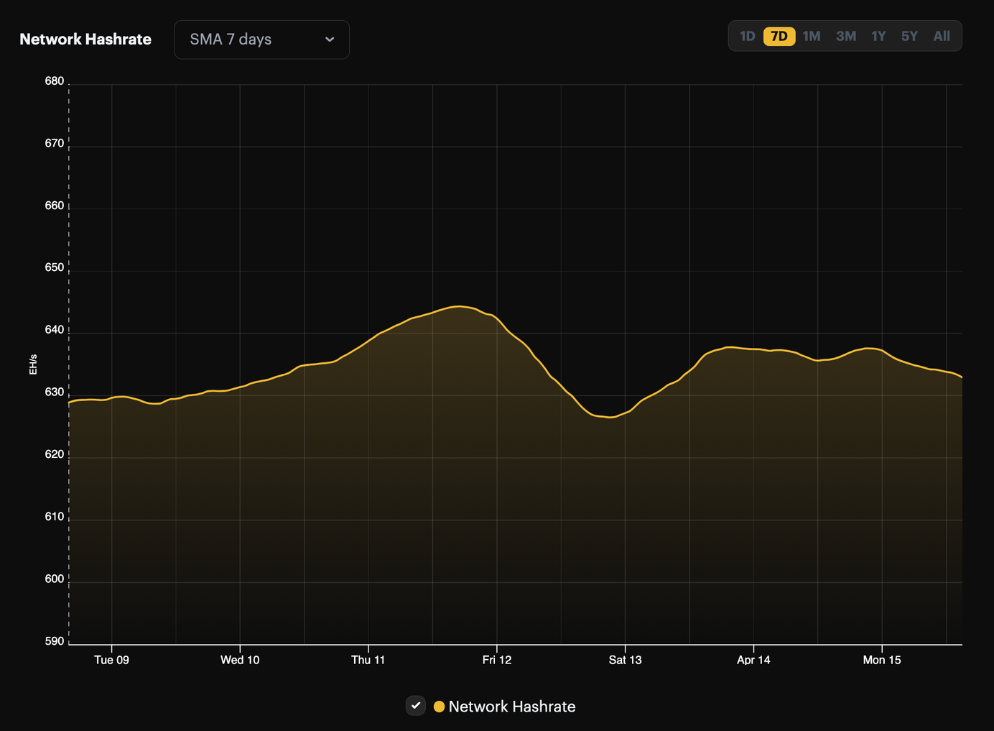The width and height of the screenshot is (994, 731).
Task: Click the EH/s axis label
Action: pyautogui.click(x=32, y=364)
